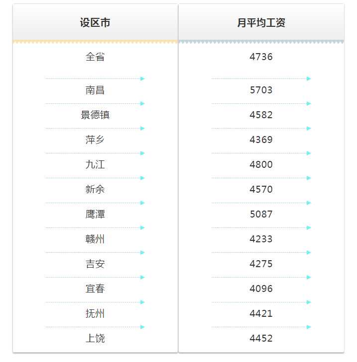Select the wage value 4096
This screenshot has height=362, width=357.
click(x=261, y=289)
